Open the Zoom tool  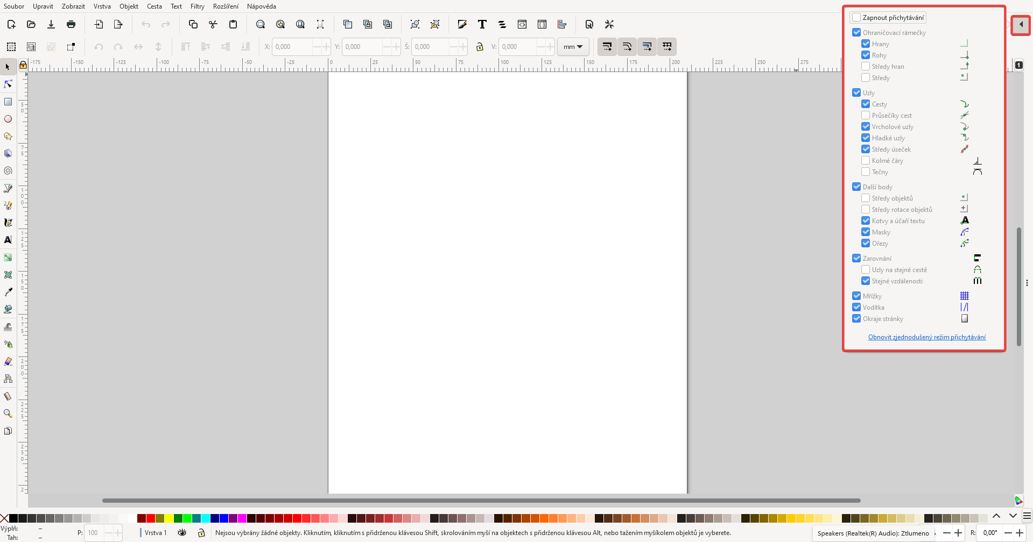click(x=8, y=413)
